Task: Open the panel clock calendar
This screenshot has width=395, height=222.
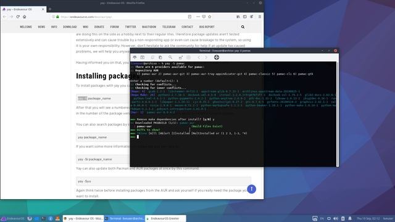Action: click(x=368, y=218)
